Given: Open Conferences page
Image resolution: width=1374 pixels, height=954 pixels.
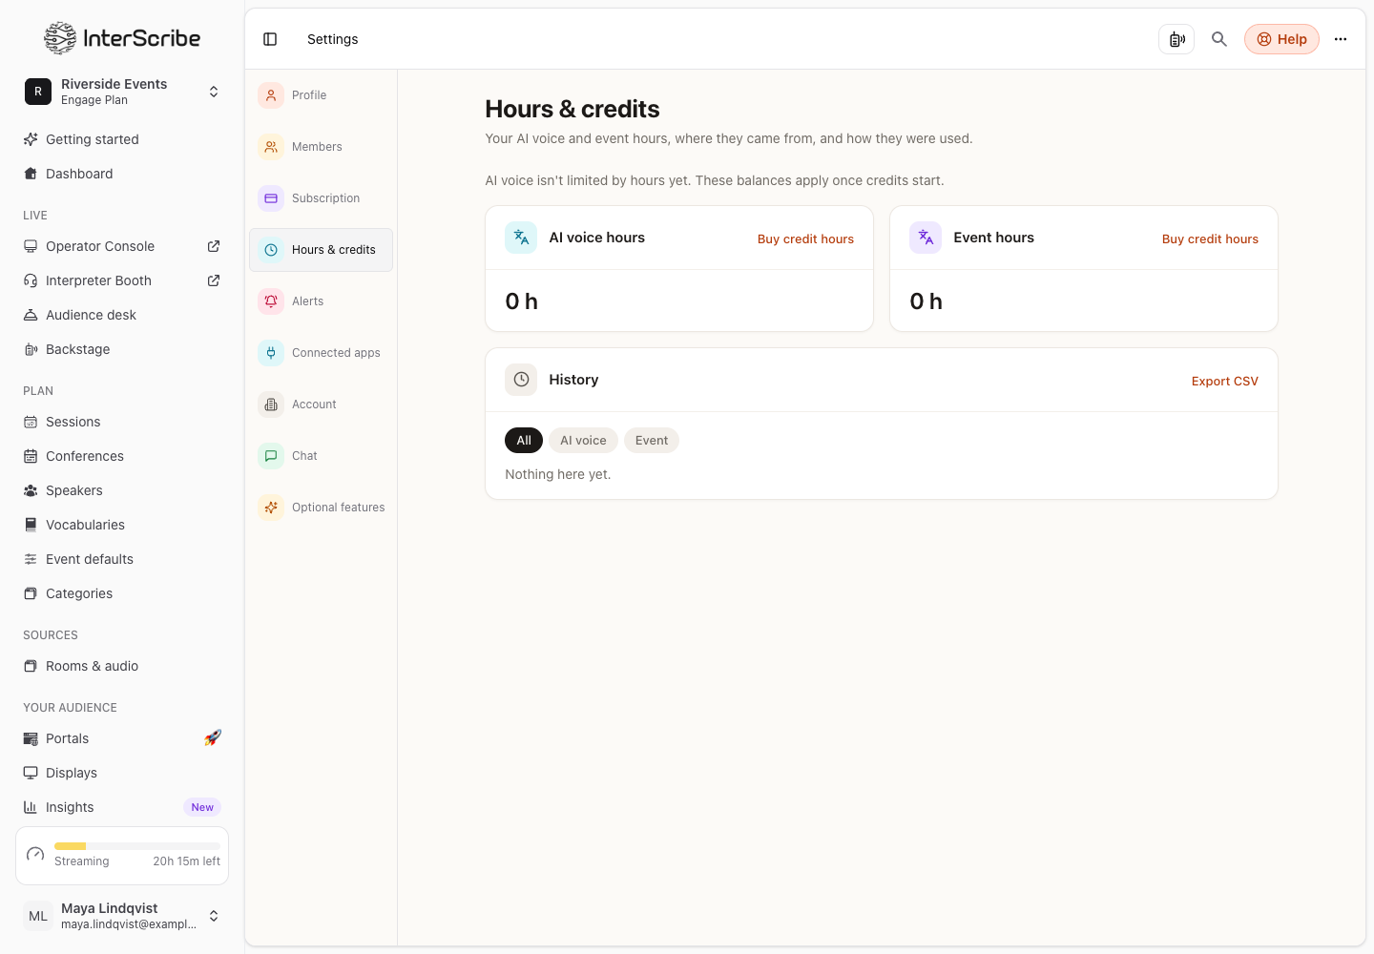Looking at the screenshot, I should coord(122,456).
